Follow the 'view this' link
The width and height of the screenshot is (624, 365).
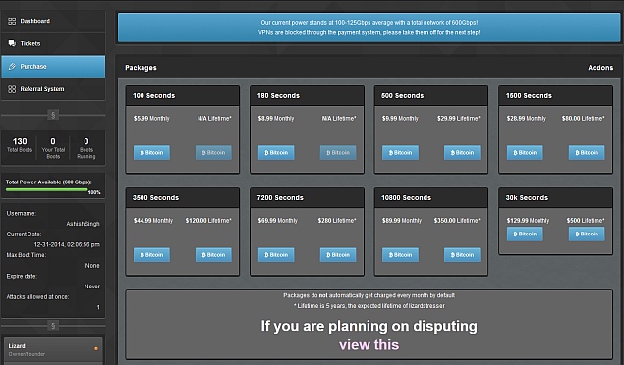click(x=369, y=344)
